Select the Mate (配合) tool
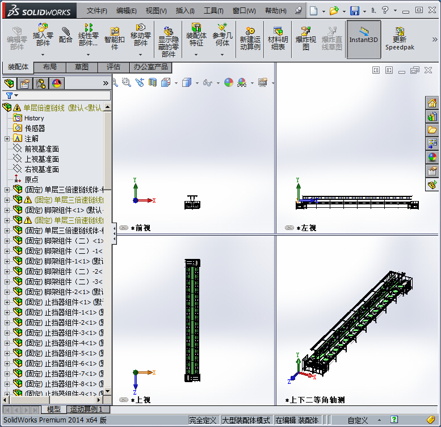The width and height of the screenshot is (441, 427). pyautogui.click(x=65, y=35)
